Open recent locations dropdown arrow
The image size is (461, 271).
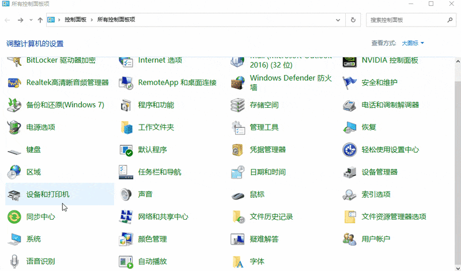pos(31,20)
